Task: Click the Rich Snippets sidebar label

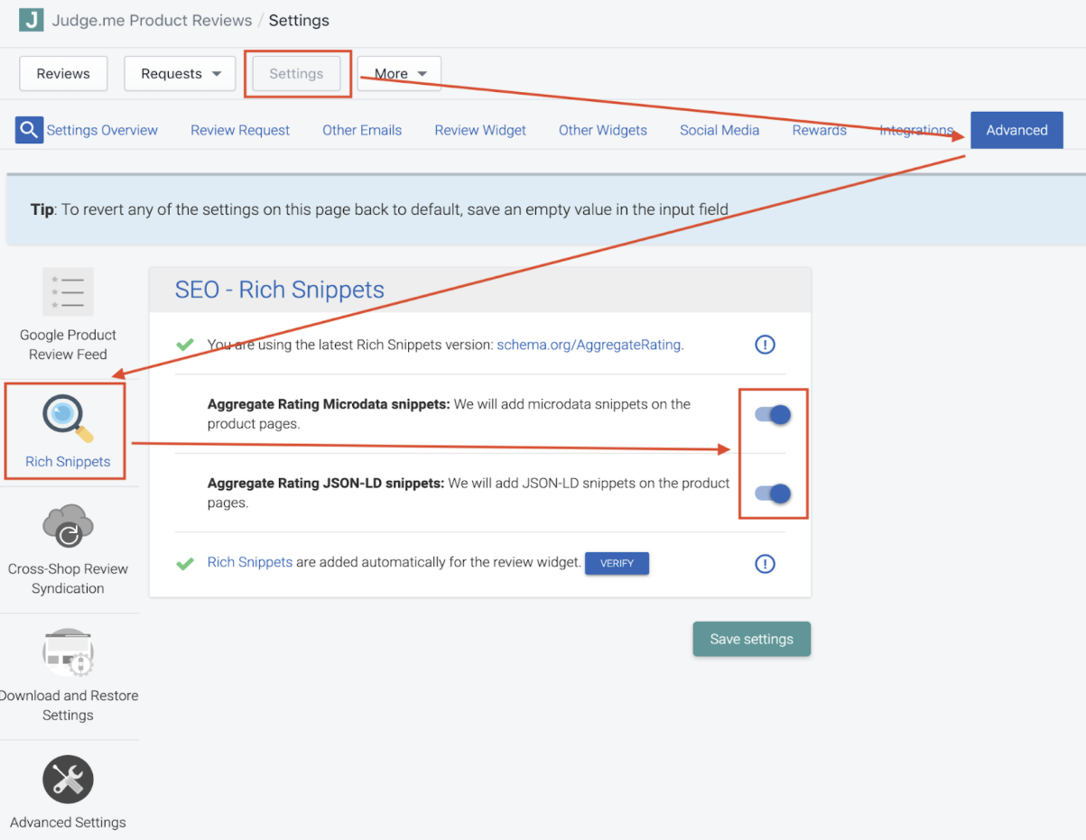Action: pos(68,462)
